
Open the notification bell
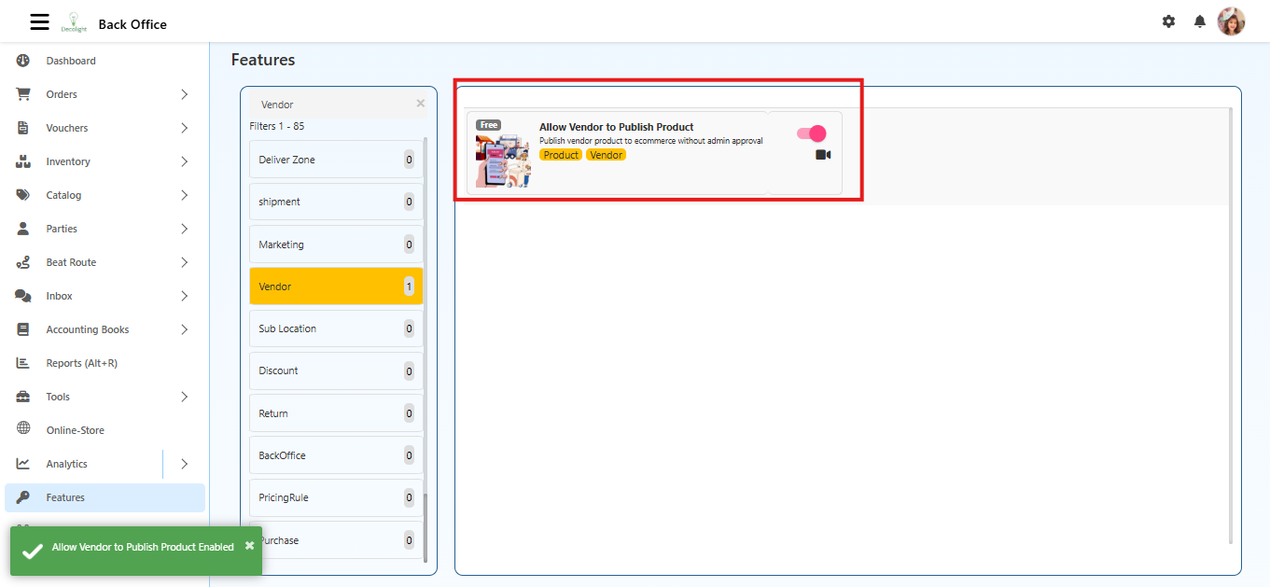pyautogui.click(x=1200, y=21)
